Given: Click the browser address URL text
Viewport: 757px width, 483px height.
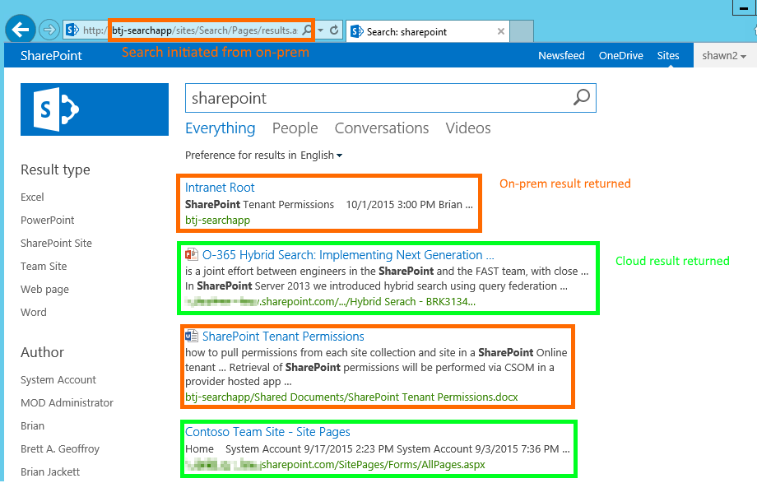Looking at the screenshot, I should 190,30.
